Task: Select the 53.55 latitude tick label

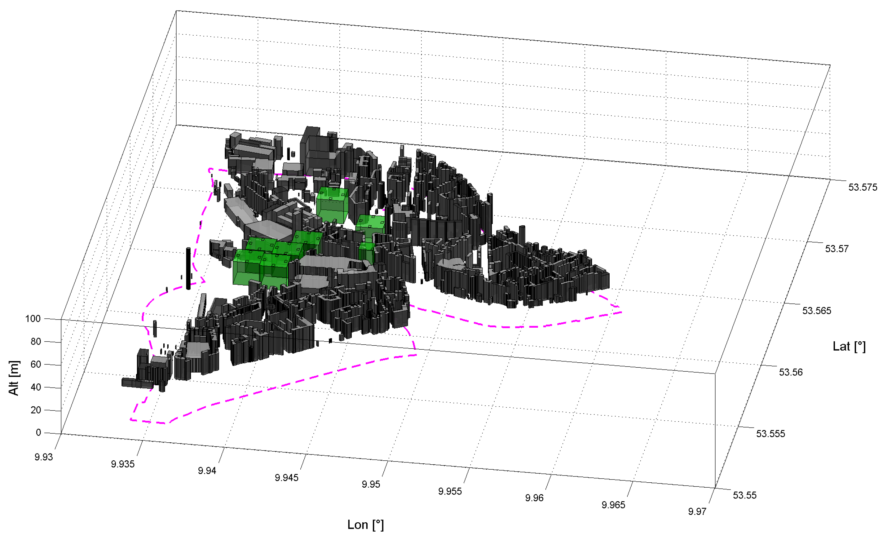Action: click(x=744, y=495)
